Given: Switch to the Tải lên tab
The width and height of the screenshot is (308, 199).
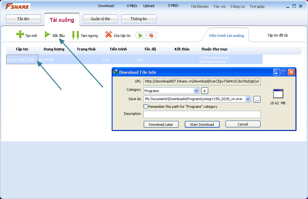Looking at the screenshot, I should pos(23,19).
